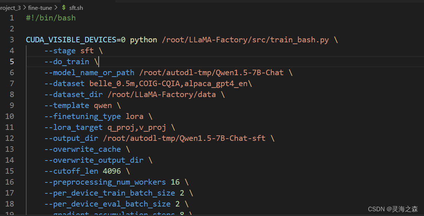Click the belle_0.5m,COIG-CQIA,alpaca_gpt4_en dataset value

[169, 84]
